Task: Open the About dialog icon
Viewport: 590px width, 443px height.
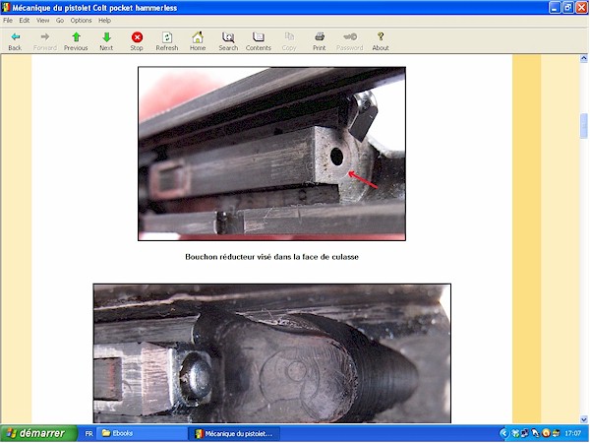Action: click(381, 39)
